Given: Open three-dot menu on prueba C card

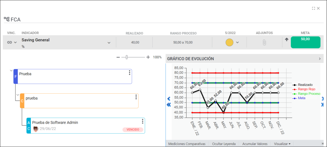Looking at the screenshot, I should (136, 97).
